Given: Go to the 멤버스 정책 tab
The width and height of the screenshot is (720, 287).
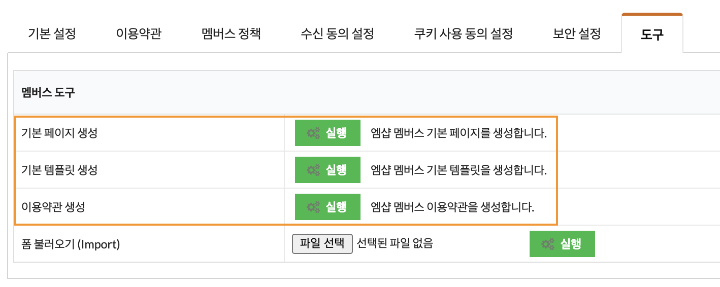Looking at the screenshot, I should 231,34.
